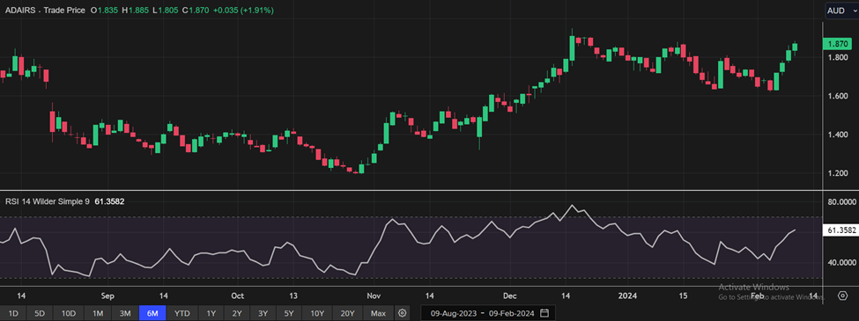The image size is (859, 321).
Task: Click the chart scale settings hexagon icon
Action: (x=842, y=295)
